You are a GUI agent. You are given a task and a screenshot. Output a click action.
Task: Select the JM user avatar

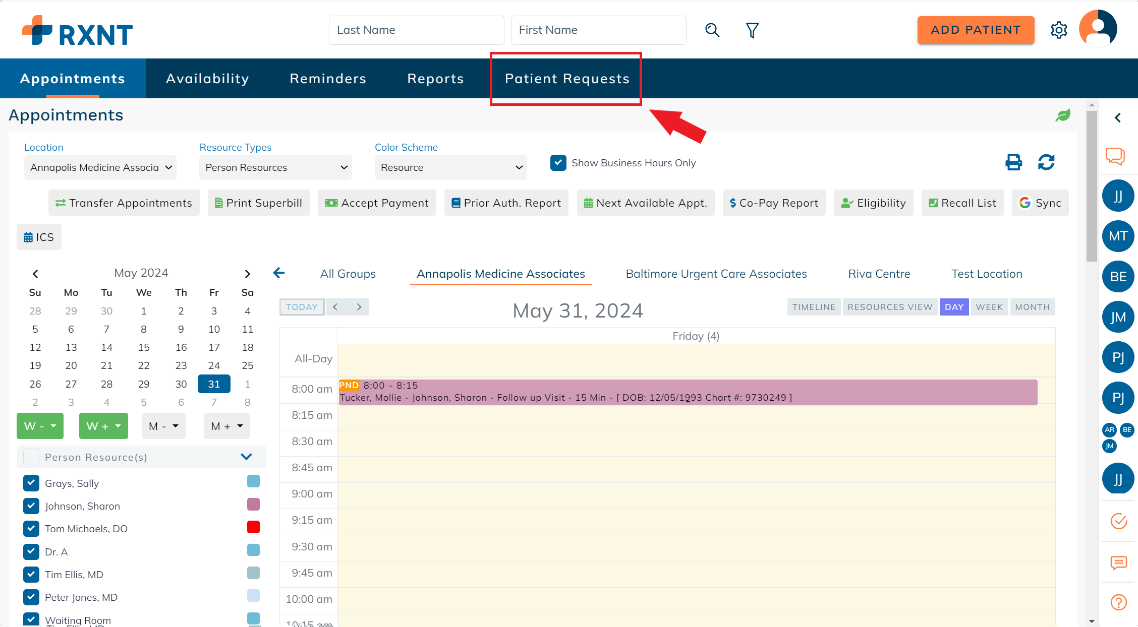click(x=1118, y=317)
